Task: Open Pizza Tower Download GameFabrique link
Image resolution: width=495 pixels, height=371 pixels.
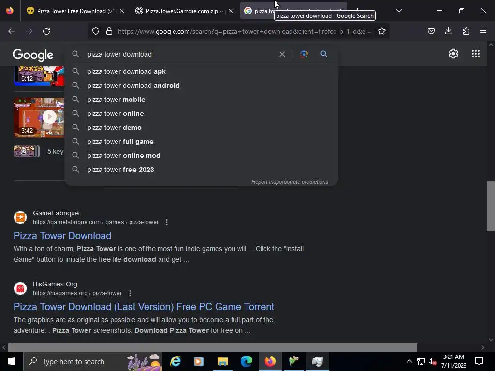Action: 62,236
